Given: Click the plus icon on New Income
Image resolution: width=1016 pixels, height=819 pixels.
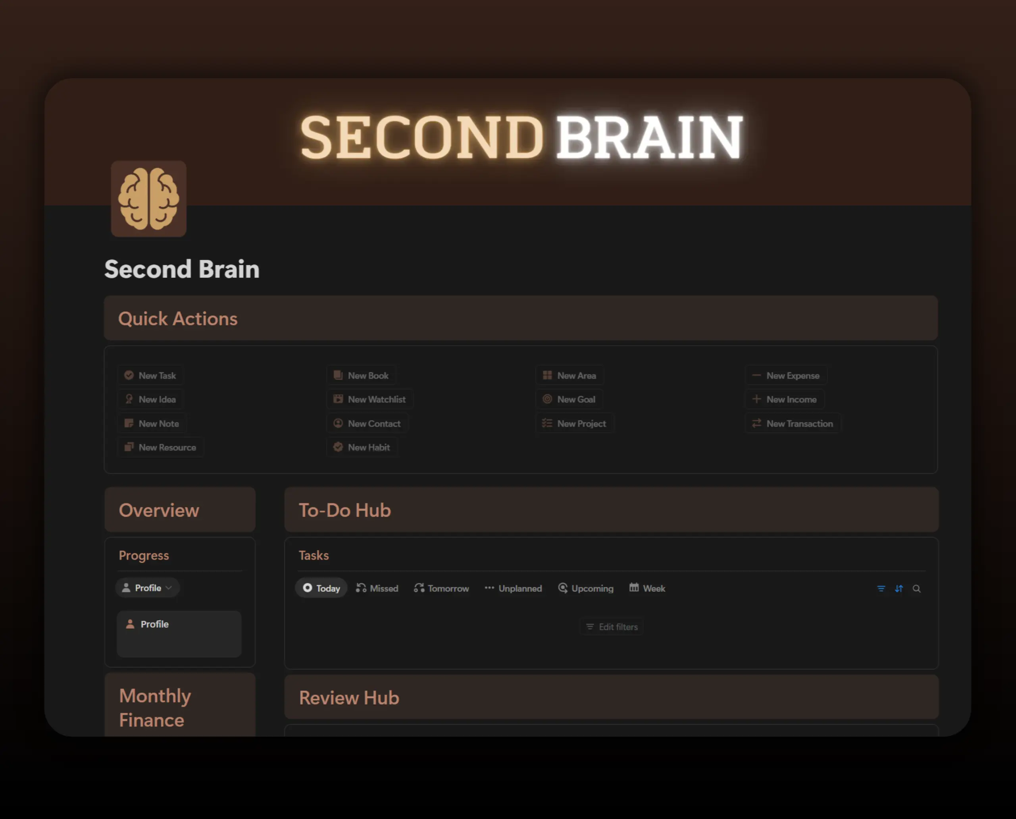Looking at the screenshot, I should coord(756,399).
